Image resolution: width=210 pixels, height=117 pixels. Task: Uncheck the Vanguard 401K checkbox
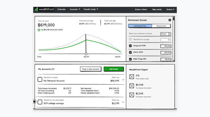click(x=130, y=46)
